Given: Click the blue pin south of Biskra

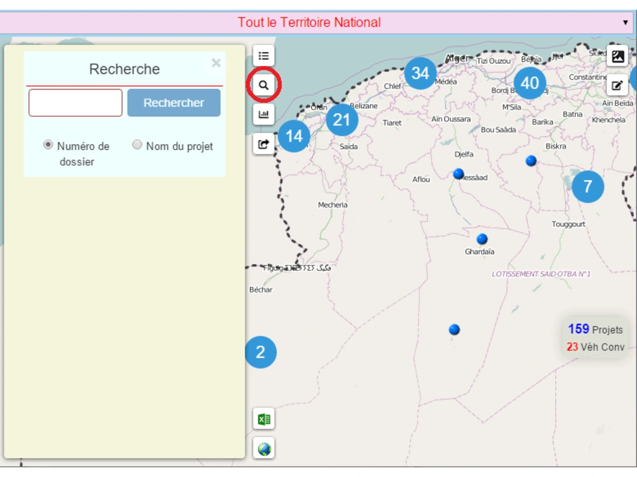Looking at the screenshot, I should pyautogui.click(x=531, y=161).
